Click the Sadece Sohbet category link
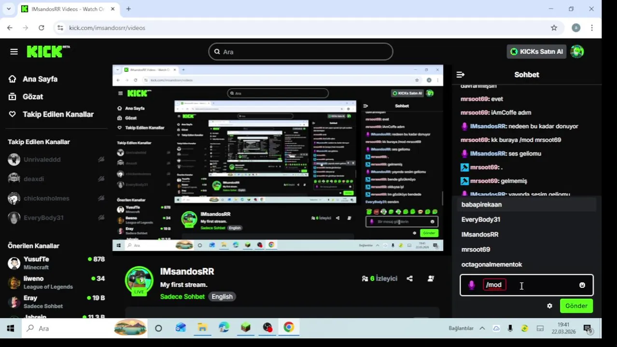 tap(182, 297)
